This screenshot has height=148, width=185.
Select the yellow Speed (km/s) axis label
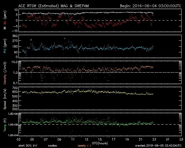click(5, 98)
